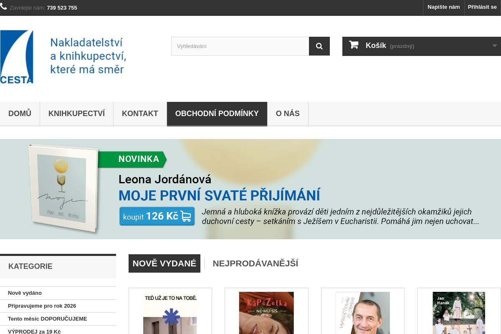Screen dimensions: 501x334
Task: Go to the DOMŮ menu item
Action: (x=20, y=114)
